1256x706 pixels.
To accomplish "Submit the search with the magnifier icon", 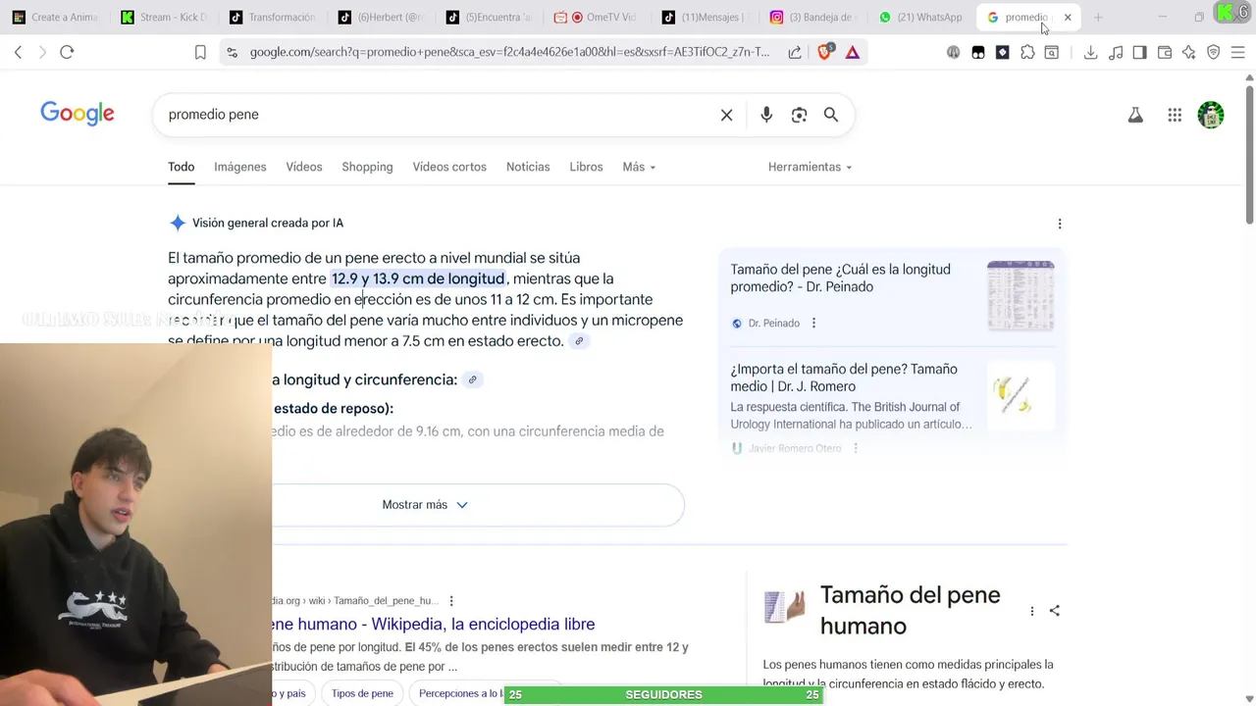I will click(x=831, y=115).
